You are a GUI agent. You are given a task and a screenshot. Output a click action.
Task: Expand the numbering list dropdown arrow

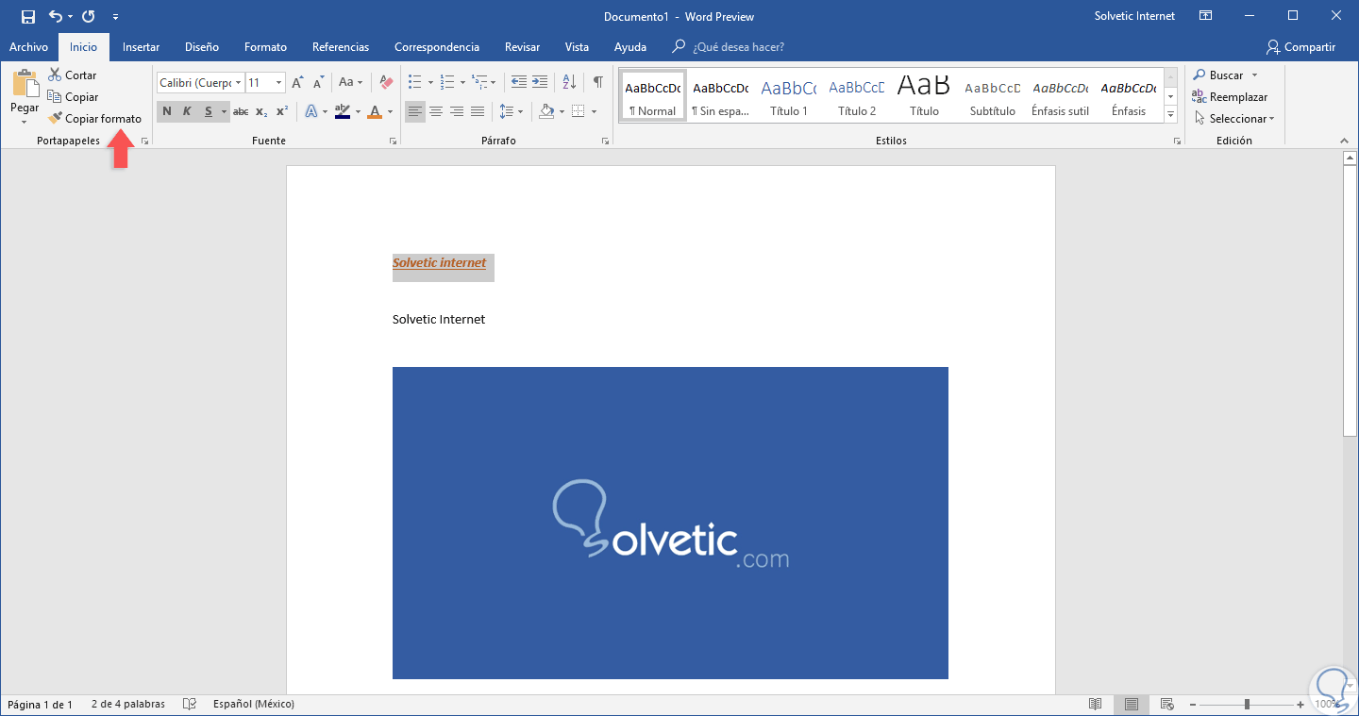click(462, 83)
